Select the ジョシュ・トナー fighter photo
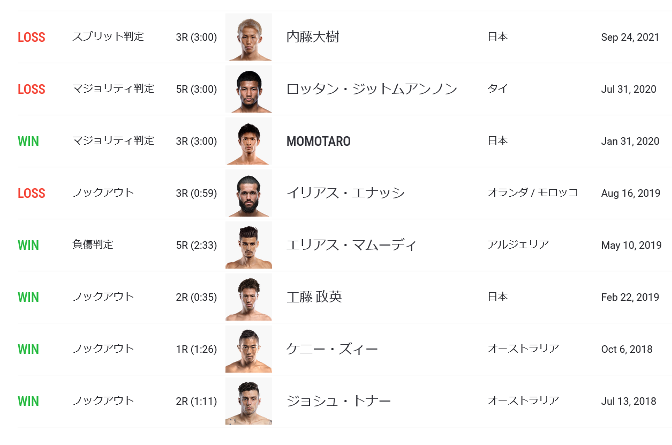The image size is (672, 445). pos(248,401)
